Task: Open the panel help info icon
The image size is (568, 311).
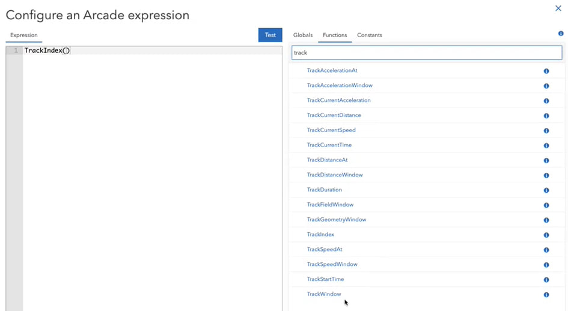Action: coord(561,34)
